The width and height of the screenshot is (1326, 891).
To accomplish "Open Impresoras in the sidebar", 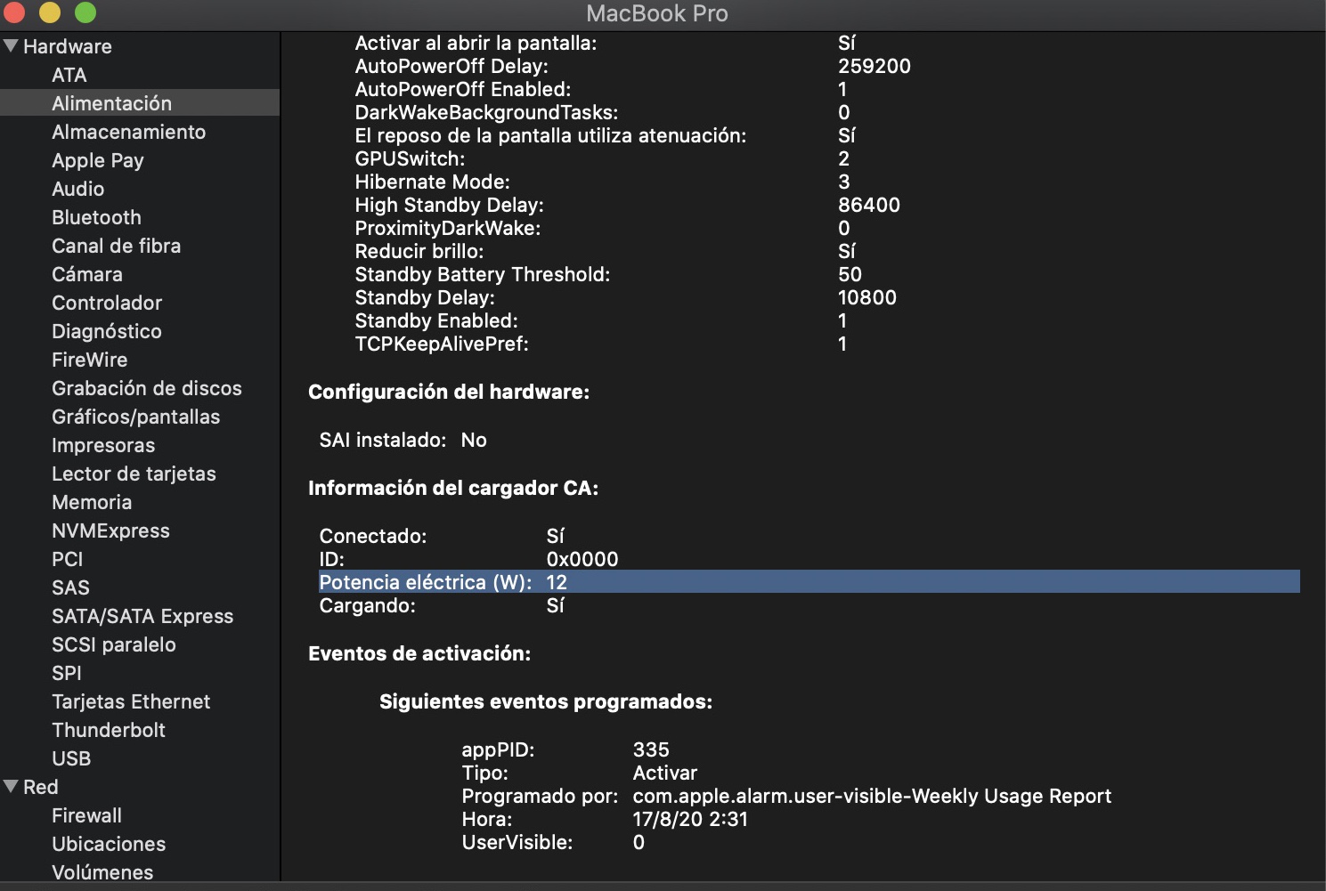I will click(103, 445).
